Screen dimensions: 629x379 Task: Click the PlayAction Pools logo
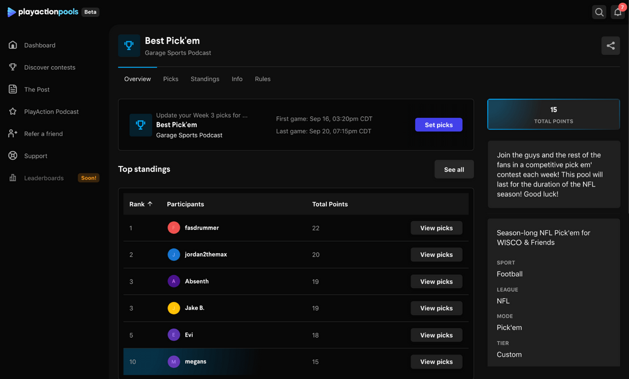point(43,12)
